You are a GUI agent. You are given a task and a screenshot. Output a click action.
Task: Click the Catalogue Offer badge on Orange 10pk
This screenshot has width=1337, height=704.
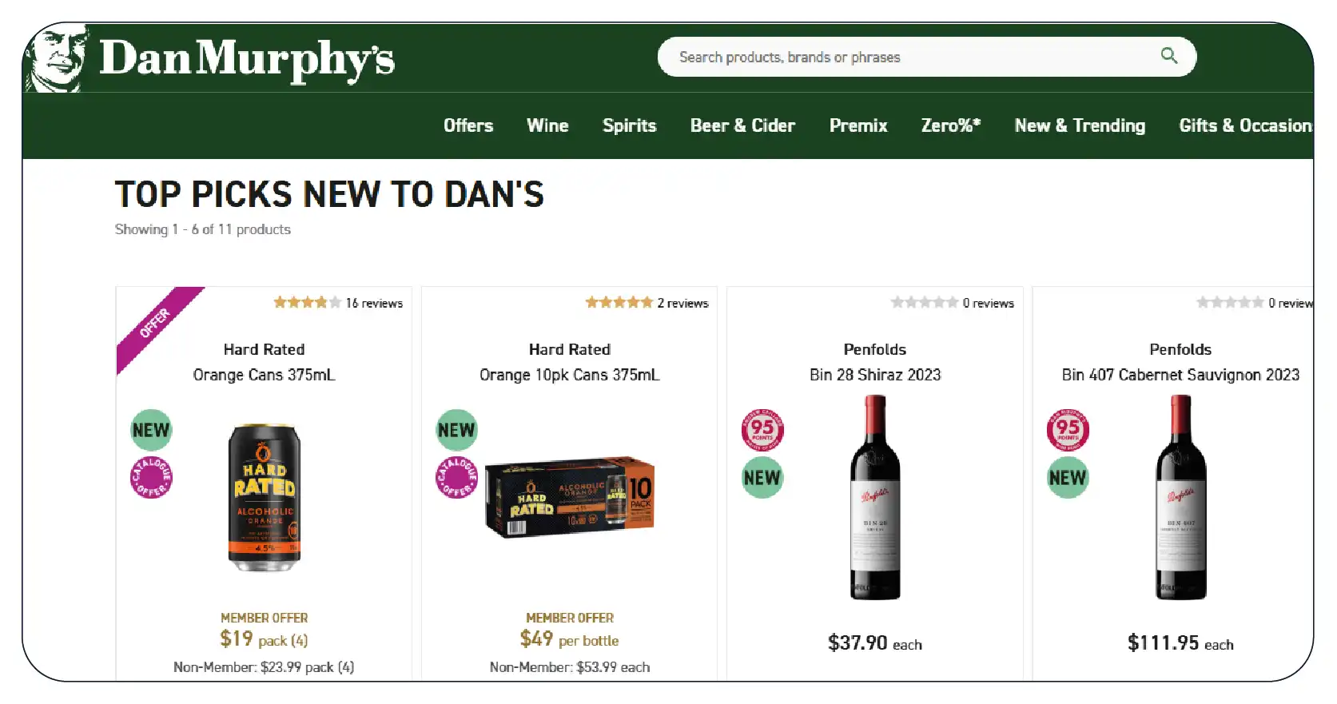(x=456, y=478)
